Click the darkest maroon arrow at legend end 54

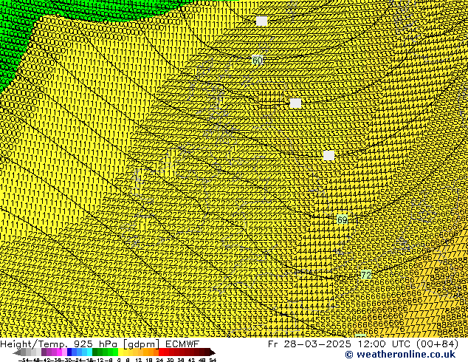click(213, 352)
